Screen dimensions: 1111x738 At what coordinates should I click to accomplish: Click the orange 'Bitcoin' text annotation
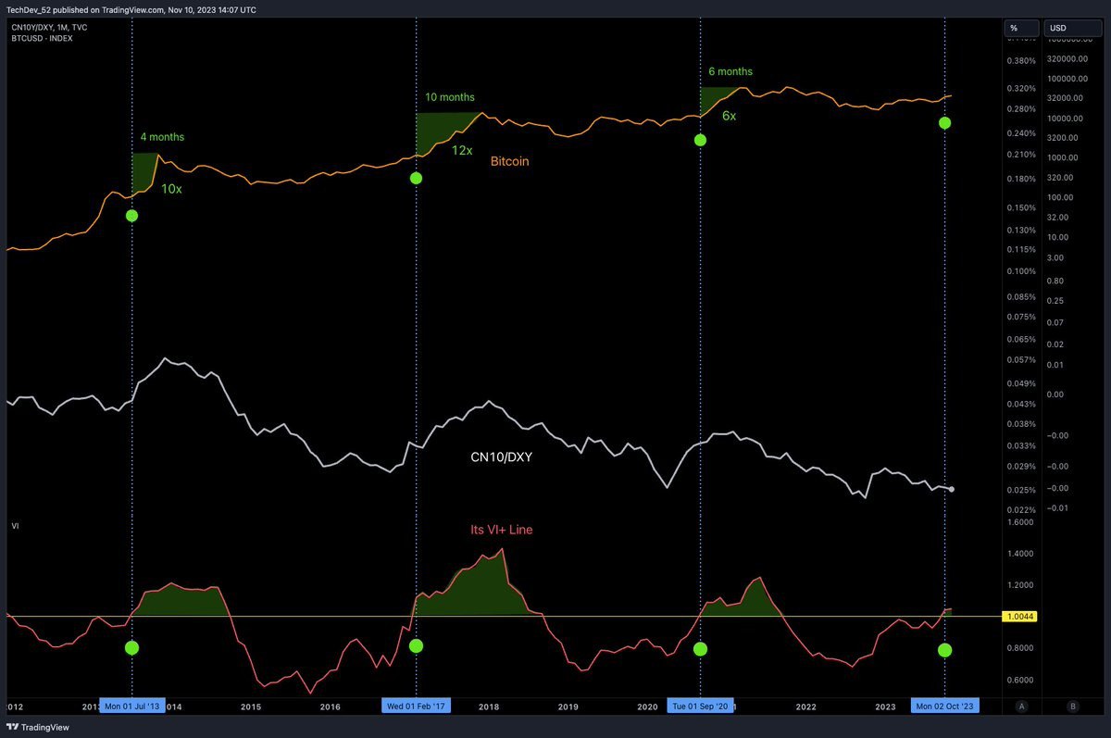(x=510, y=161)
